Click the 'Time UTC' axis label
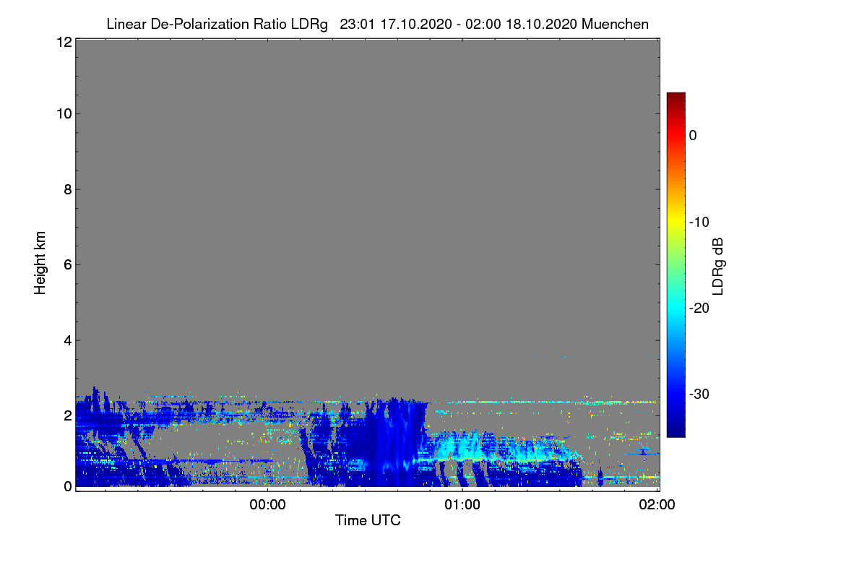Viewport: 867px width, 578px height. tap(368, 519)
